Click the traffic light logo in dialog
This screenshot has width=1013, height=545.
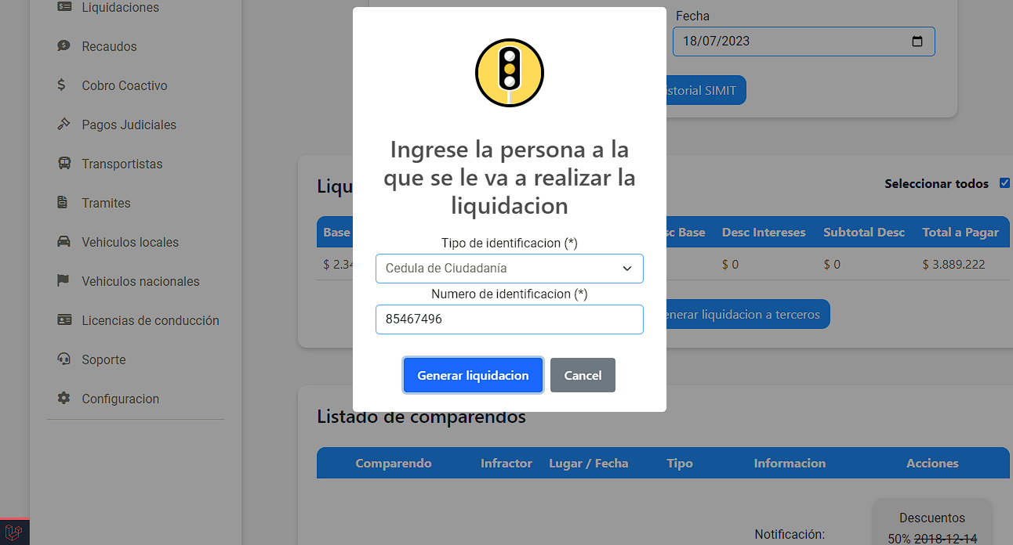510,73
